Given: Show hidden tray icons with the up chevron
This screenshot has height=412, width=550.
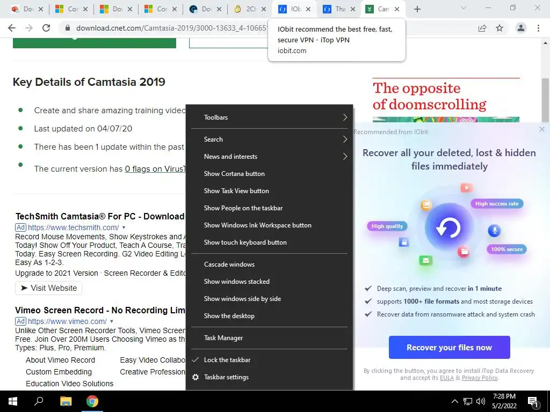Looking at the screenshot, I should tap(454, 401).
